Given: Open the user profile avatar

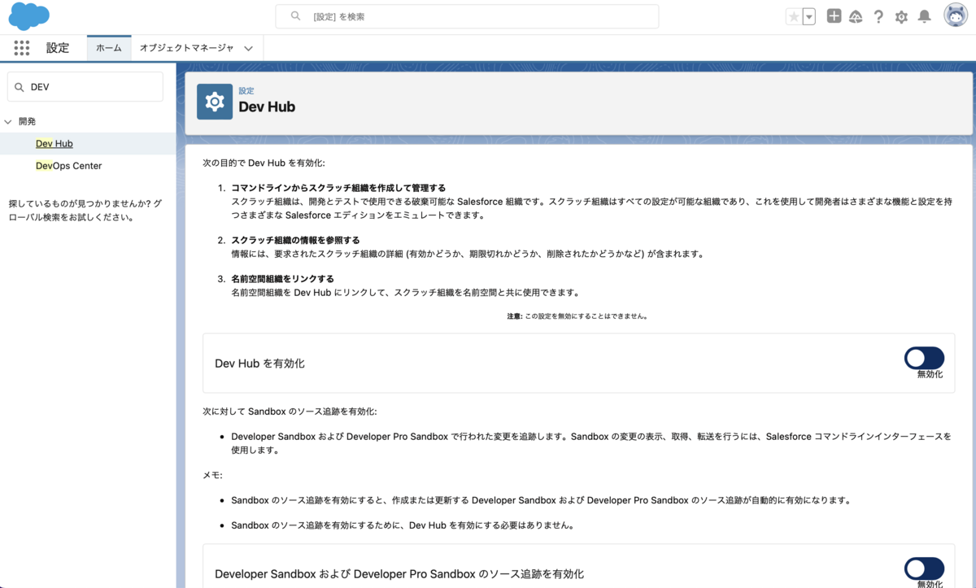Looking at the screenshot, I should click(956, 15).
